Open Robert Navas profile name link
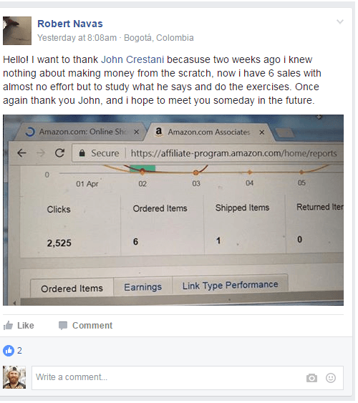Viewport: 358px width, 403px height. click(x=70, y=24)
